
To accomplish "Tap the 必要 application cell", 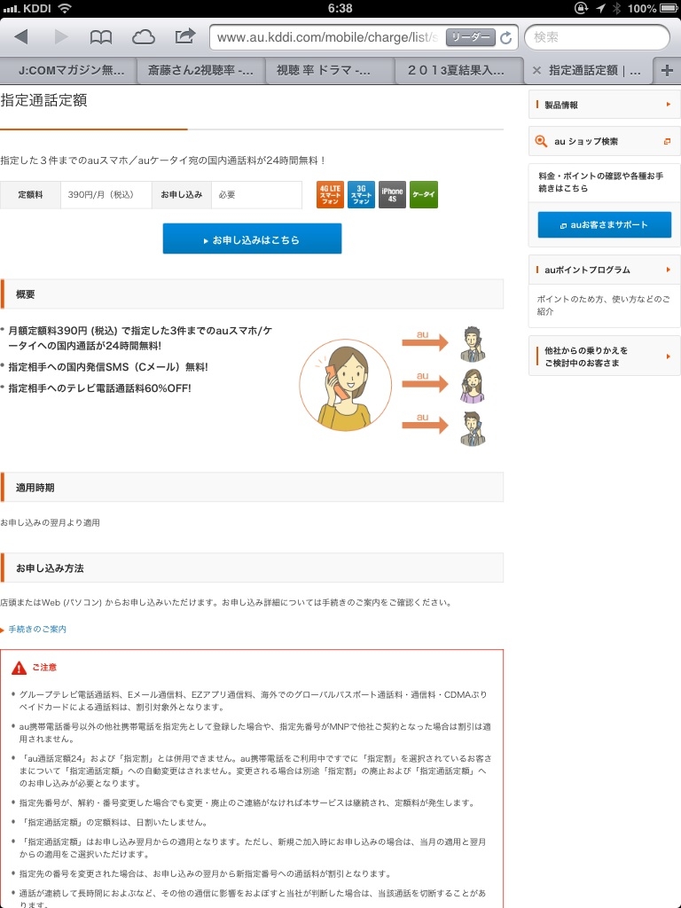I will pos(256,194).
